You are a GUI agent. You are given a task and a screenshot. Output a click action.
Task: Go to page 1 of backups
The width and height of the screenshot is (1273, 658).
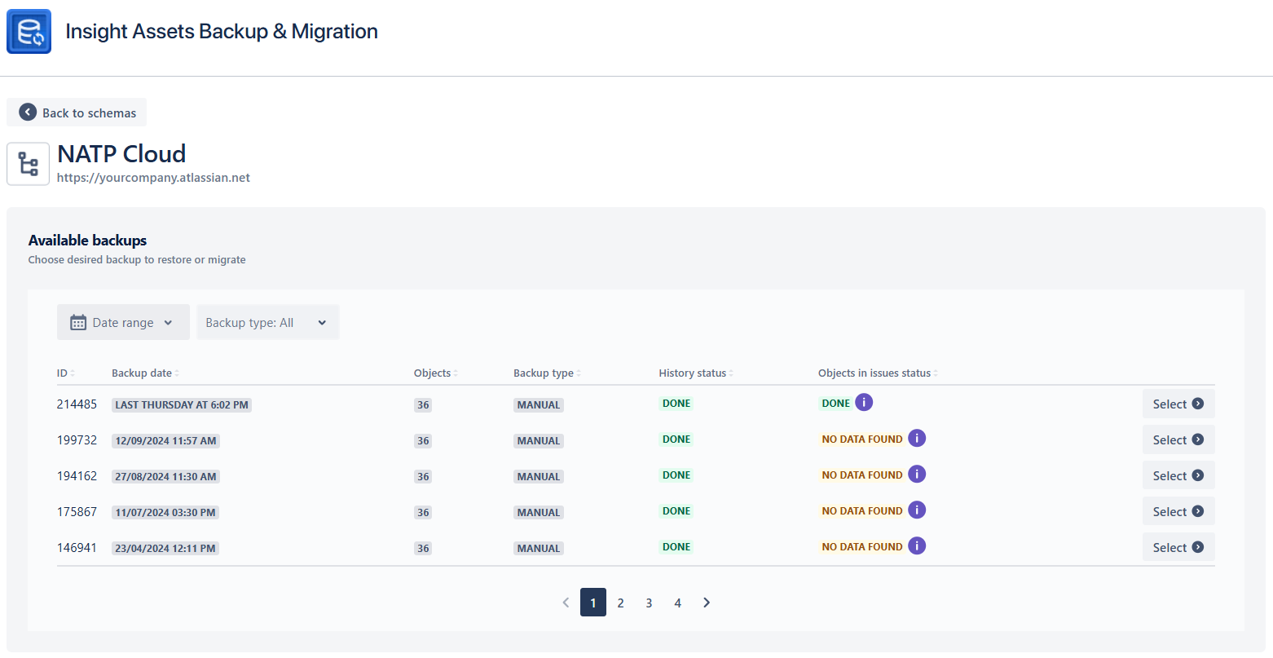(x=593, y=603)
